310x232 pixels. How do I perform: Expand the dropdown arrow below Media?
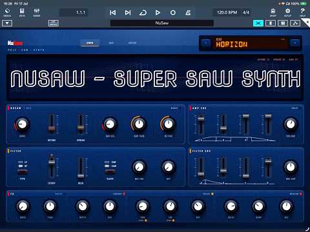tap(7, 23)
